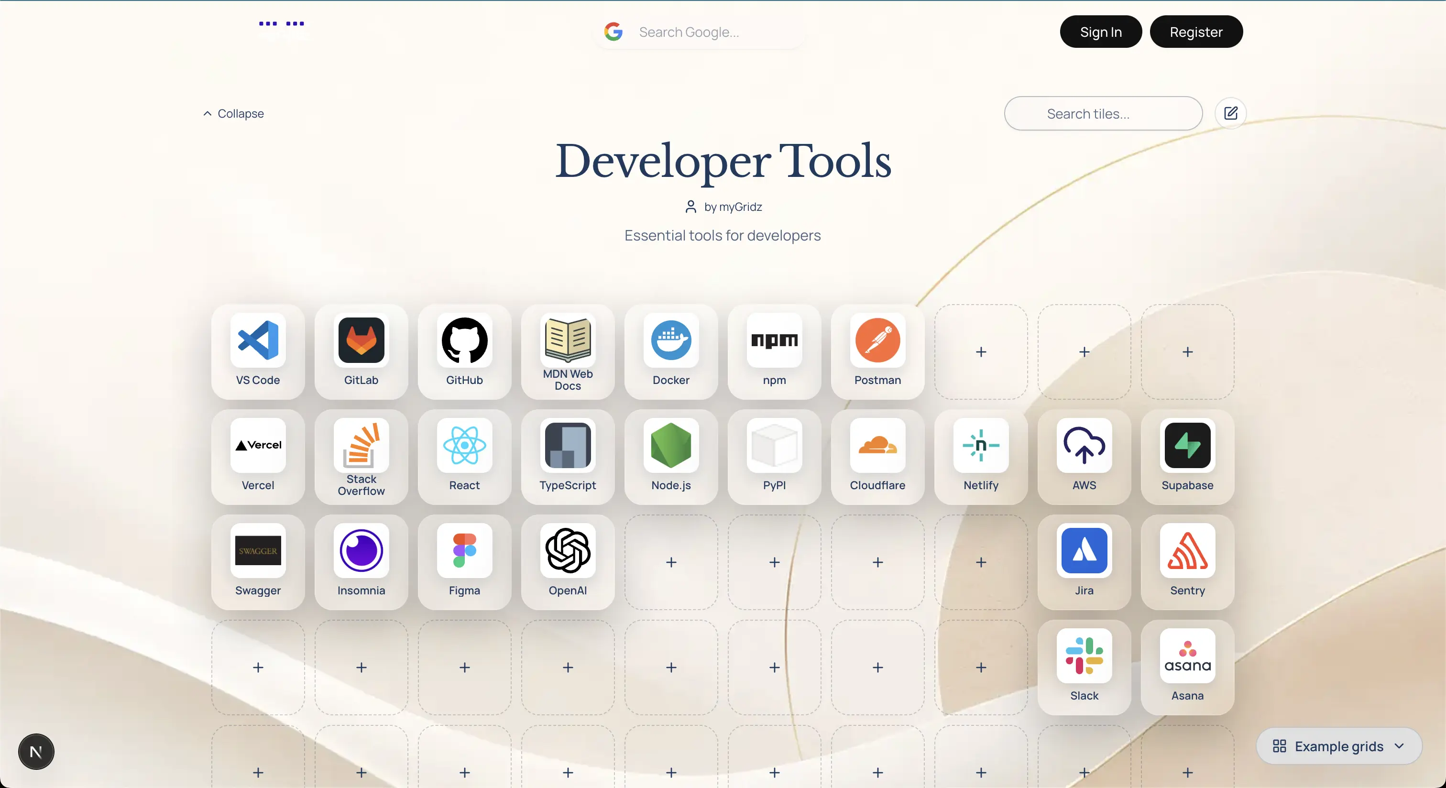Click the Developer Tools heading
The image size is (1446, 788).
pos(723,161)
